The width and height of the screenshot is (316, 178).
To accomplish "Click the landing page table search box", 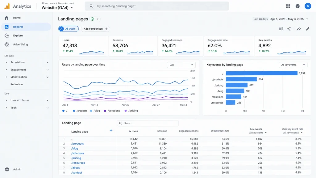I will pos(148,123).
